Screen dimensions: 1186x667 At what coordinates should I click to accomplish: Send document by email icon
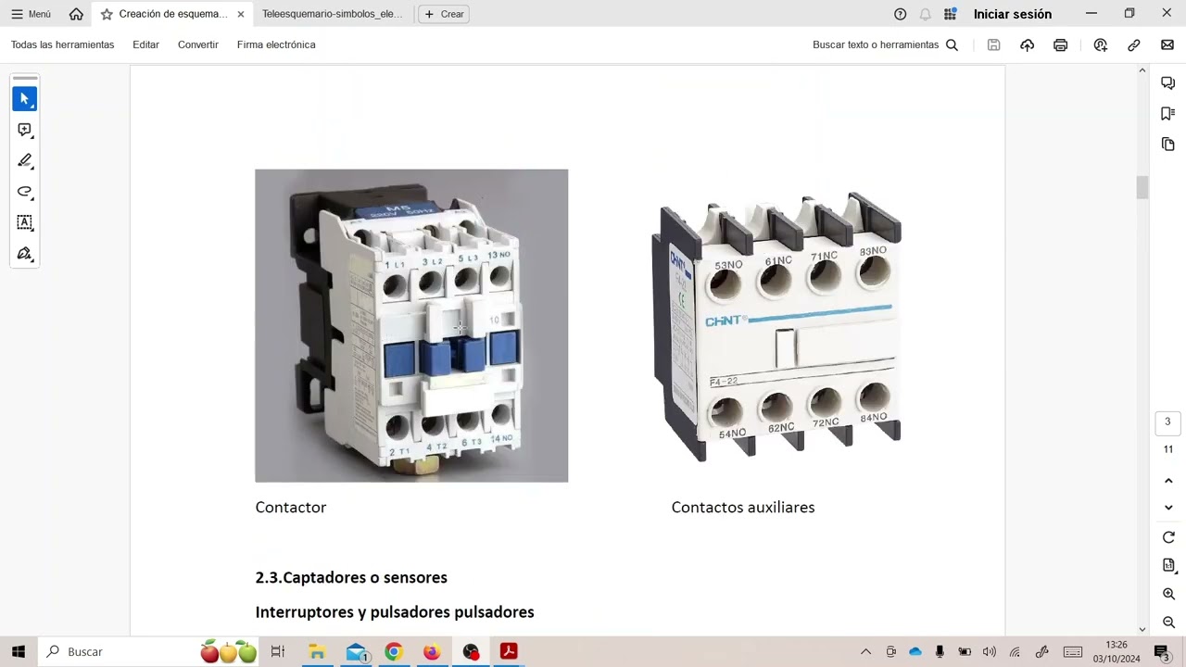pyautogui.click(x=1167, y=44)
